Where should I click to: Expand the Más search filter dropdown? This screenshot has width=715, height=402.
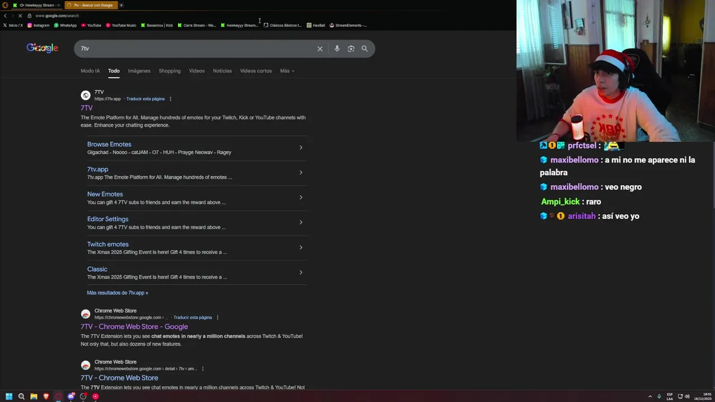point(287,71)
